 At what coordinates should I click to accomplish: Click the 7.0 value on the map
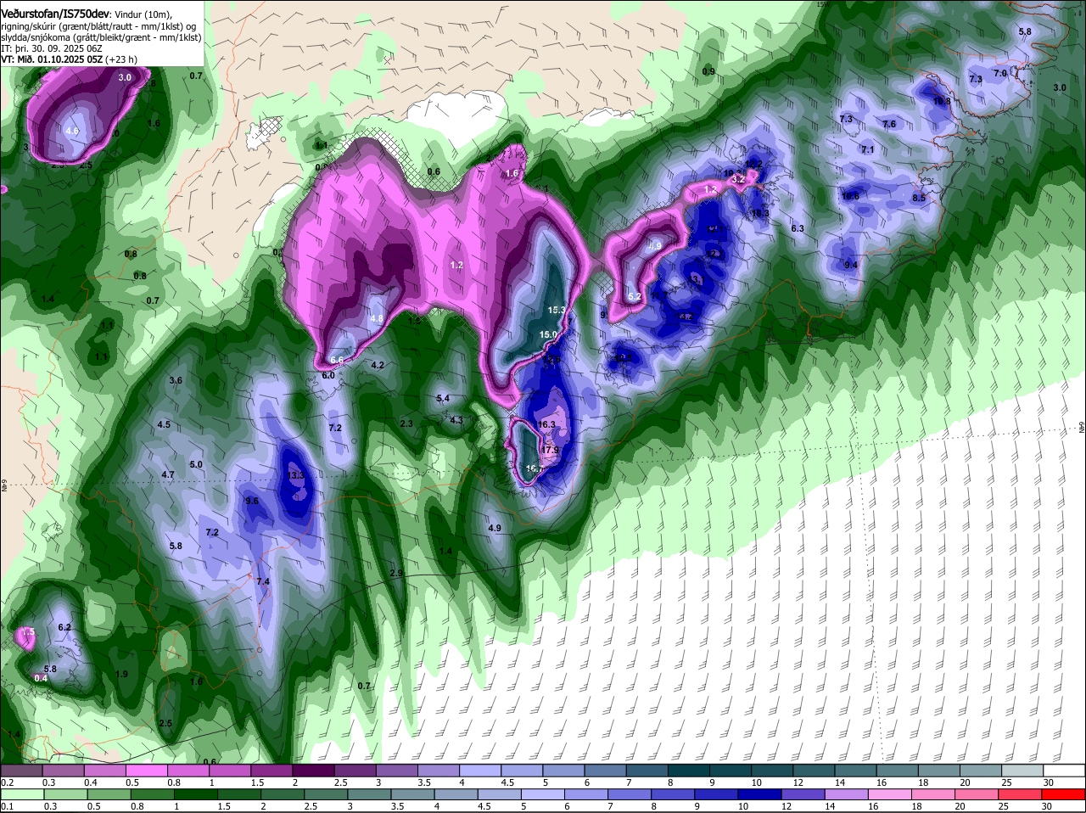1000,74
